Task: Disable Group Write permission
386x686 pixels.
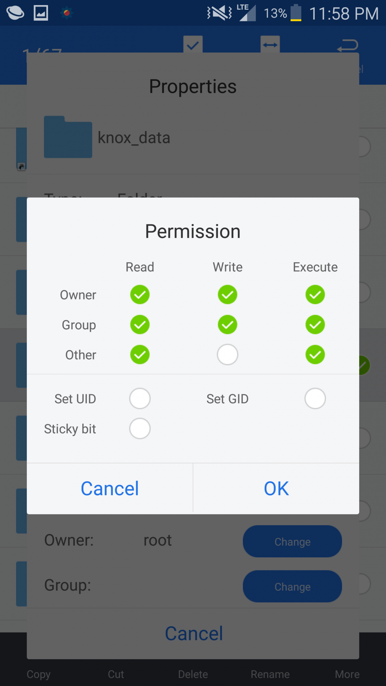Action: coord(227,324)
